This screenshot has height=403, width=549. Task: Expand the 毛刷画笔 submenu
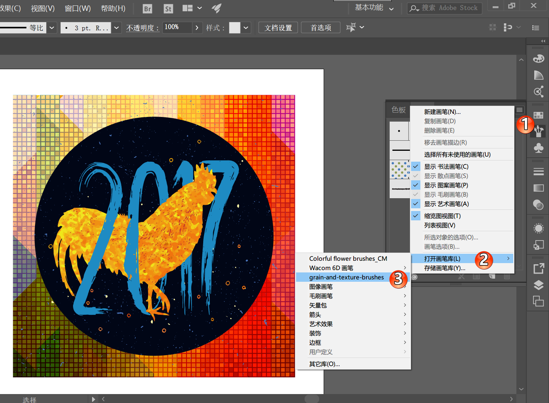pos(353,296)
